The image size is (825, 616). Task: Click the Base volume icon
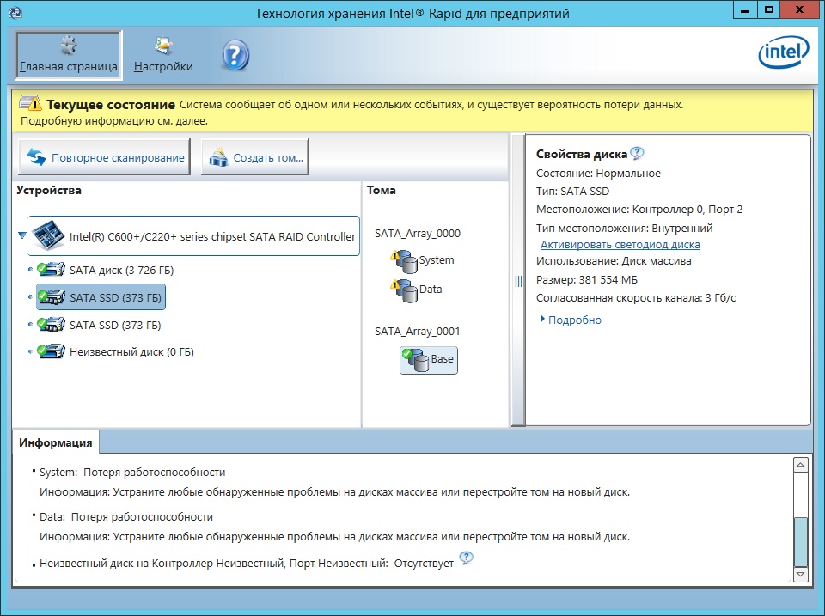point(416,360)
